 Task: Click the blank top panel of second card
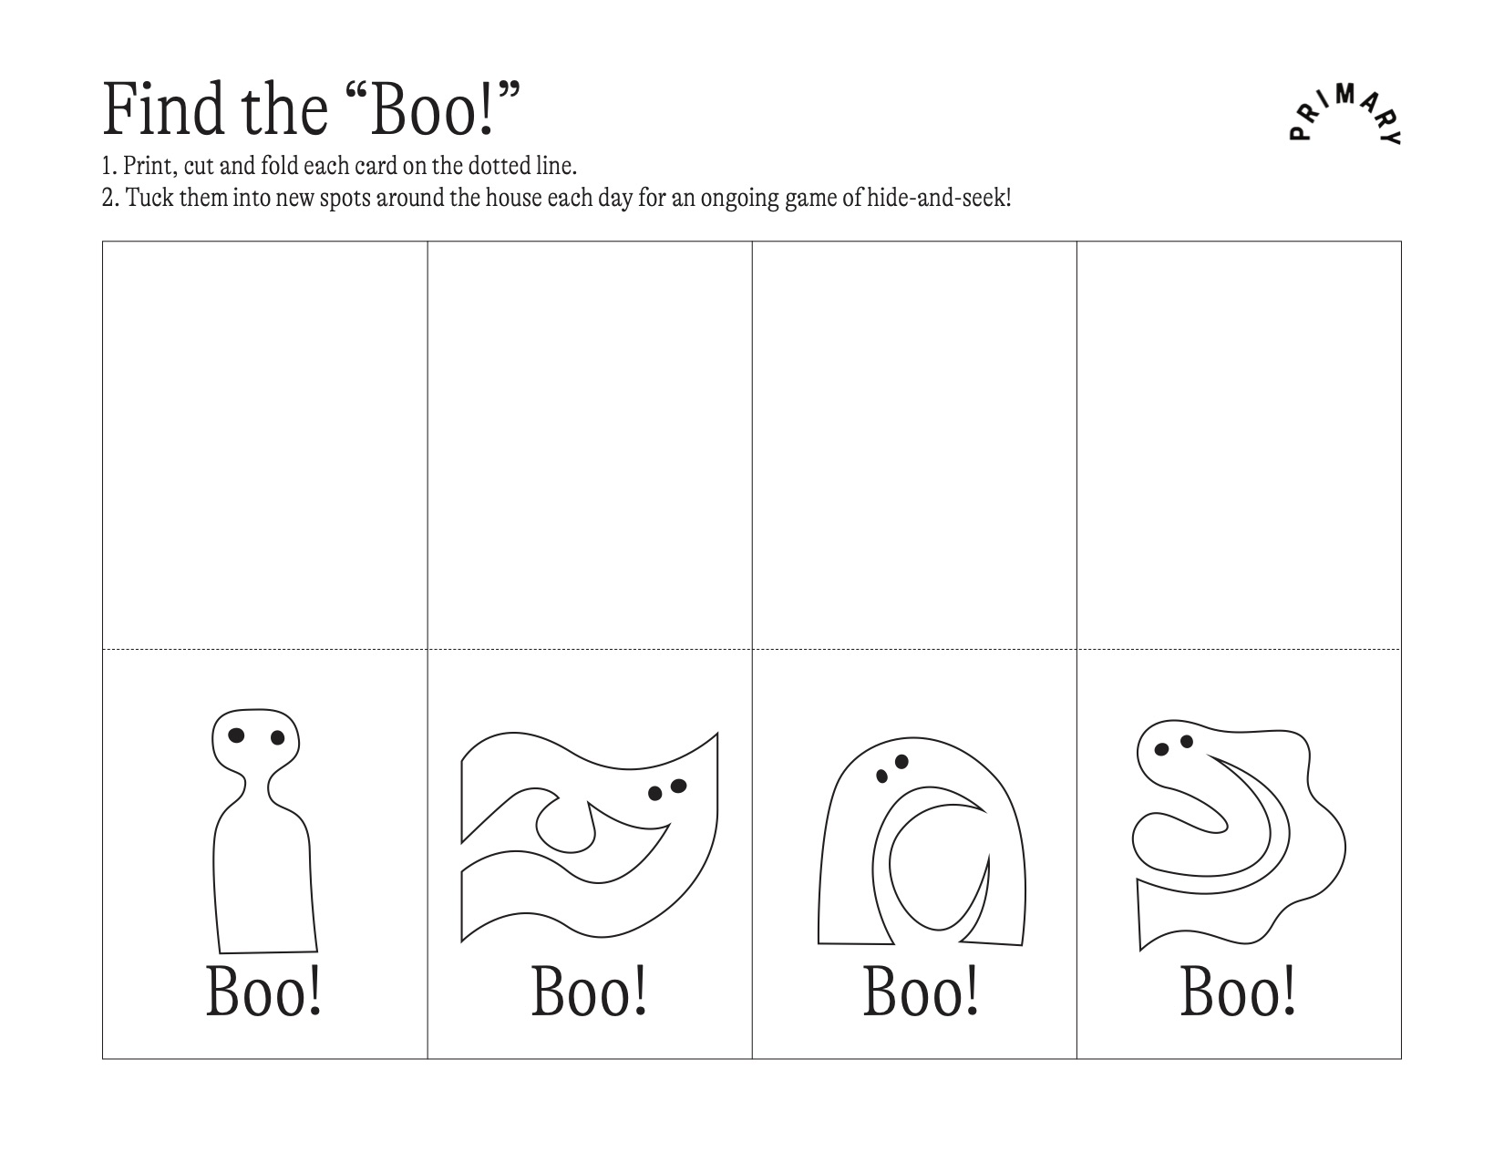(590, 445)
